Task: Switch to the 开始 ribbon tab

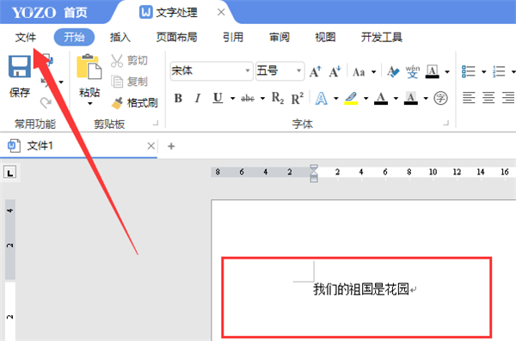Action: coord(74,37)
